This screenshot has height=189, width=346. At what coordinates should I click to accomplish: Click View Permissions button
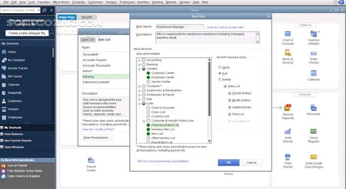pyautogui.click(x=96, y=138)
